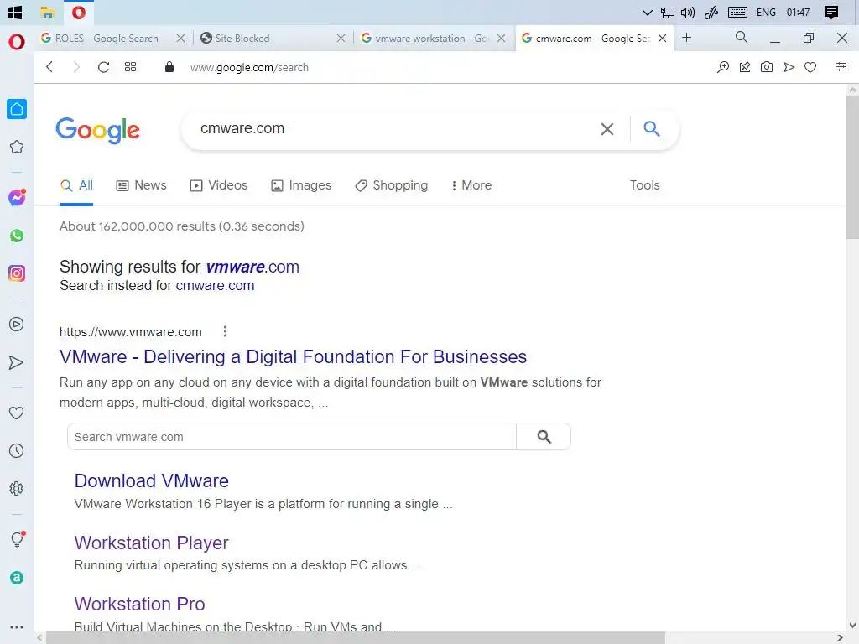Click the Google logo
The width and height of the screenshot is (859, 644).
pyautogui.click(x=98, y=130)
